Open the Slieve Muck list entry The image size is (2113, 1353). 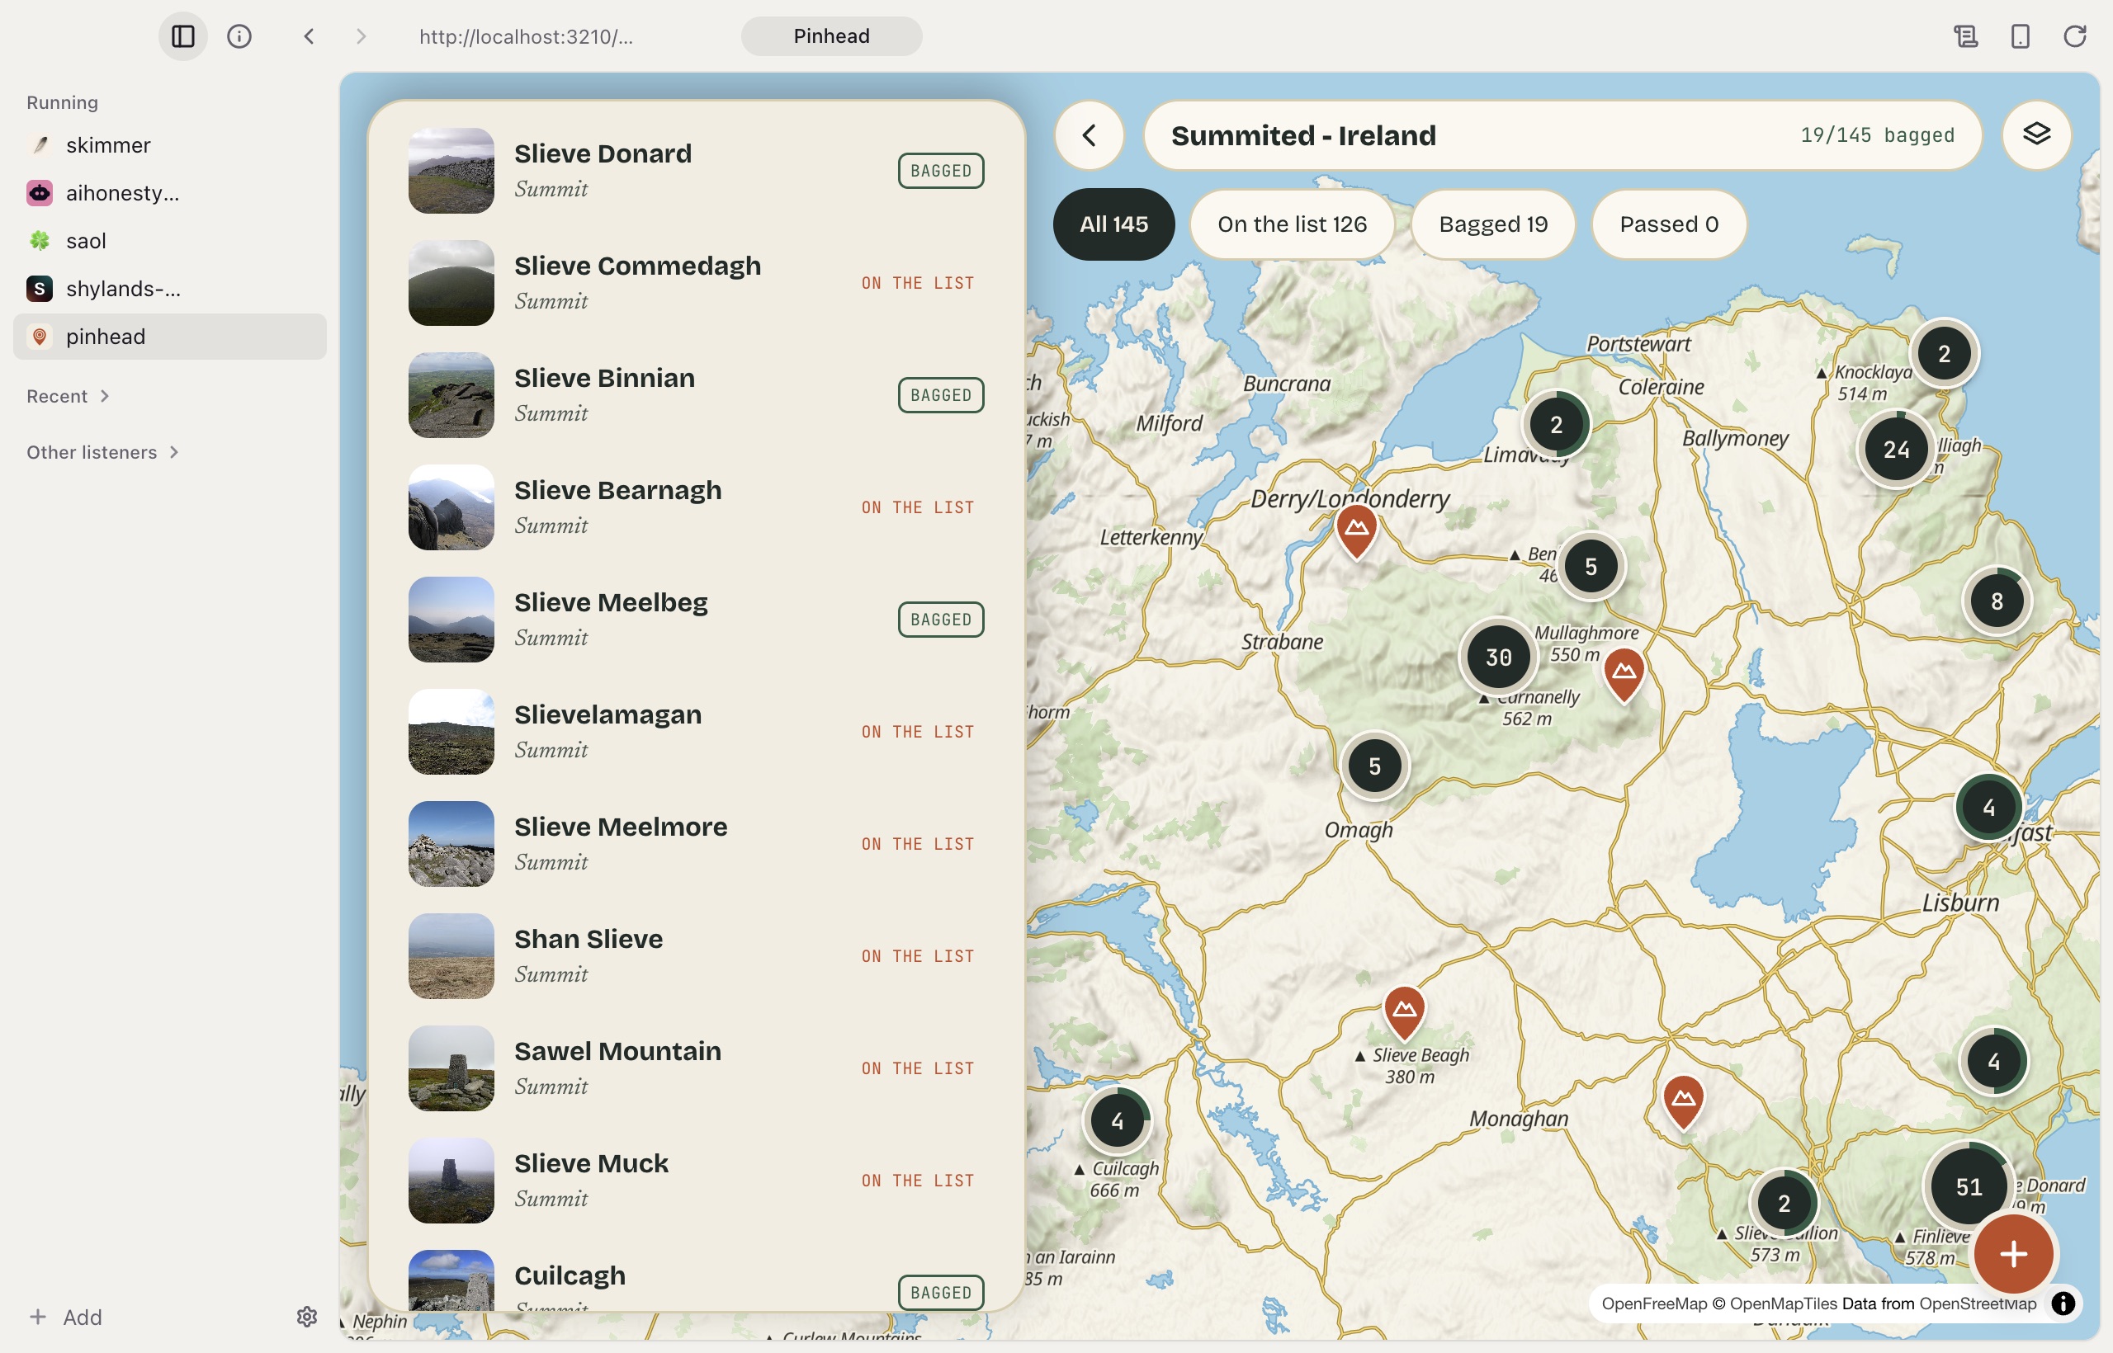click(696, 1181)
